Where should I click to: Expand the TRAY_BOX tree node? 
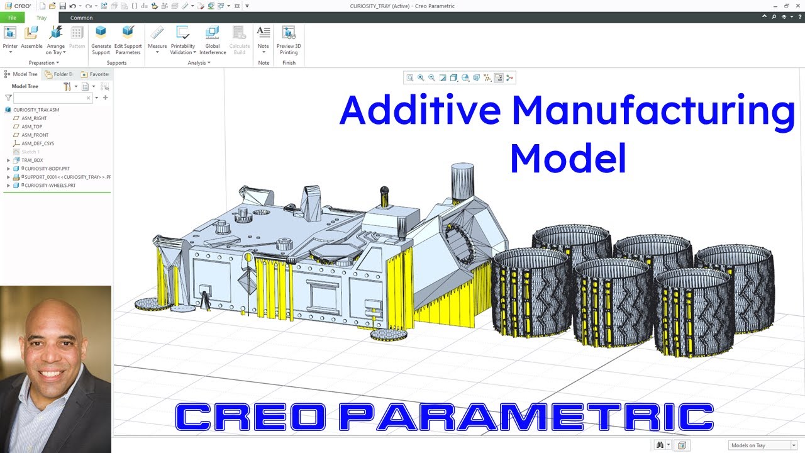click(x=8, y=160)
